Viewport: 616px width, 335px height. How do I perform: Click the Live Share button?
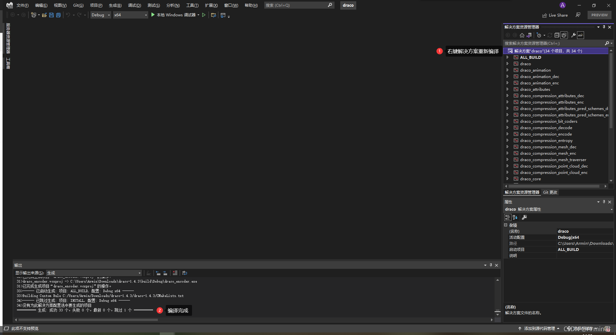555,15
